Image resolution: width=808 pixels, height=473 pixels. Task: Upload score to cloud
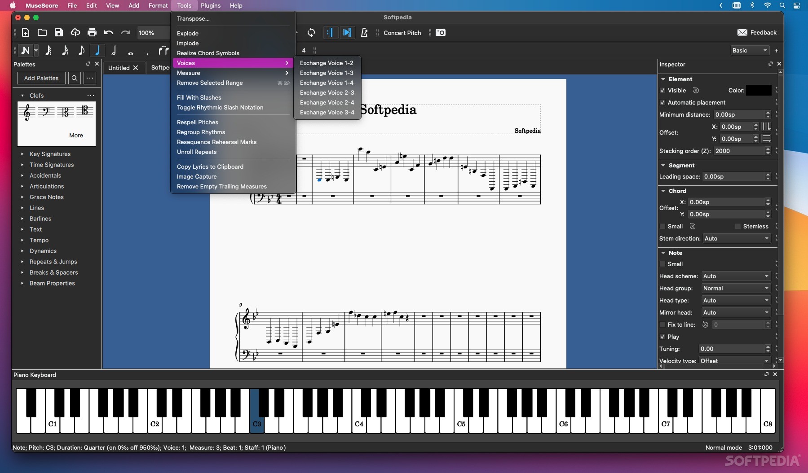tap(75, 32)
